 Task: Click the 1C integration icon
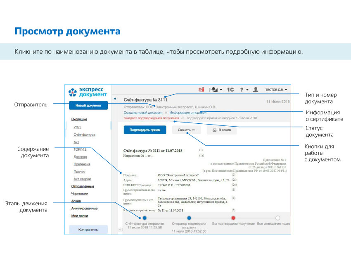pyautogui.click(x=230, y=90)
